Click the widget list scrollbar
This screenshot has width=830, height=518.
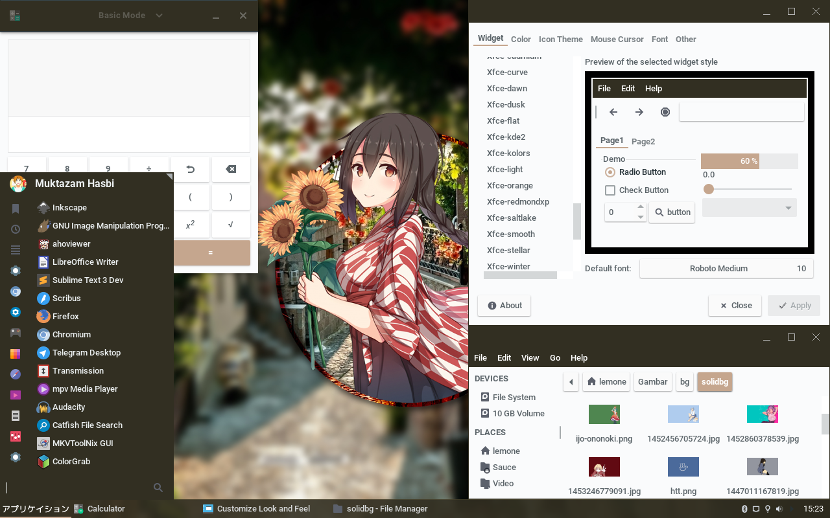(577, 221)
